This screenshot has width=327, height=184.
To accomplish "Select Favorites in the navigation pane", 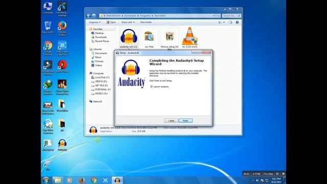I will [x=98, y=29].
